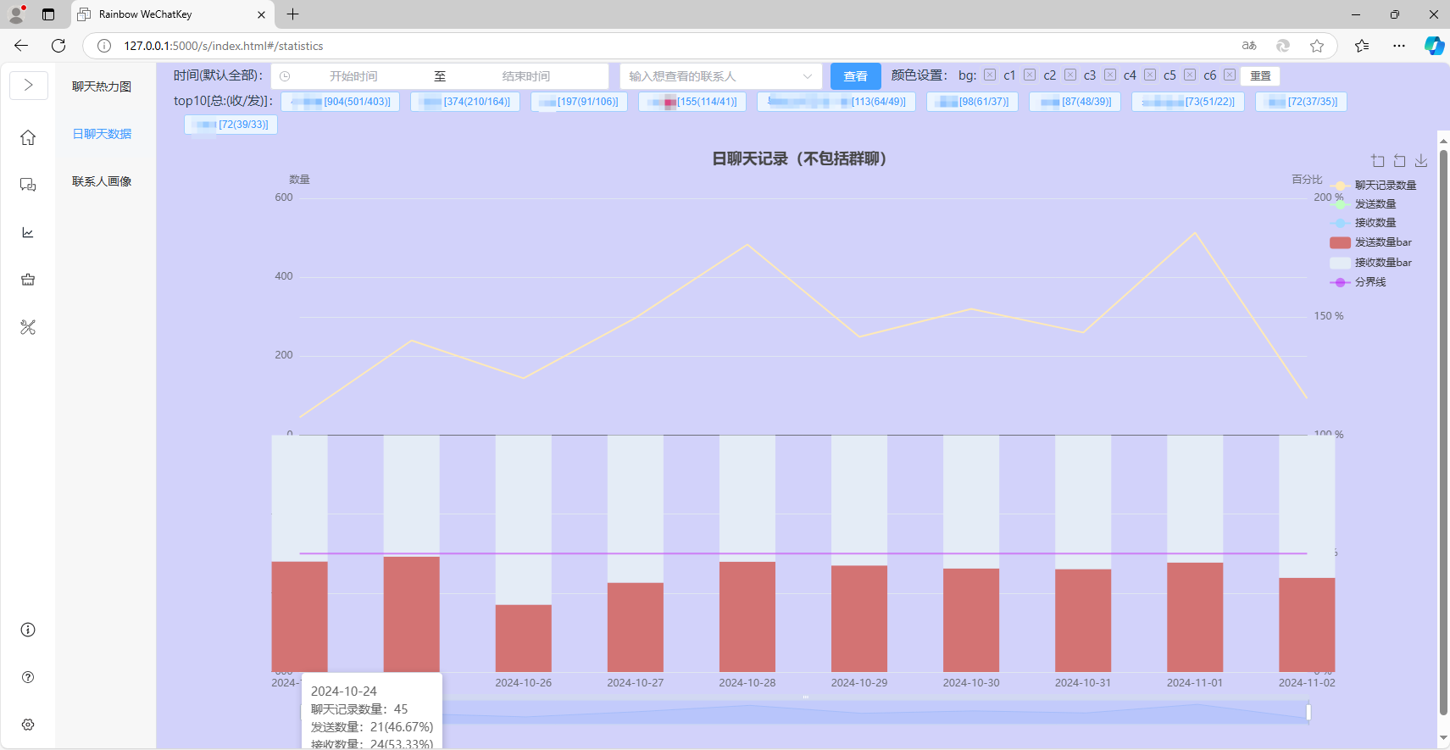The width and height of the screenshot is (1450, 750).
Task: Open the basket sidebar icon
Action: (x=28, y=280)
